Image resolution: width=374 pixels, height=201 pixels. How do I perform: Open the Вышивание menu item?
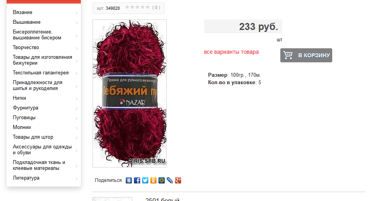pyautogui.click(x=27, y=22)
